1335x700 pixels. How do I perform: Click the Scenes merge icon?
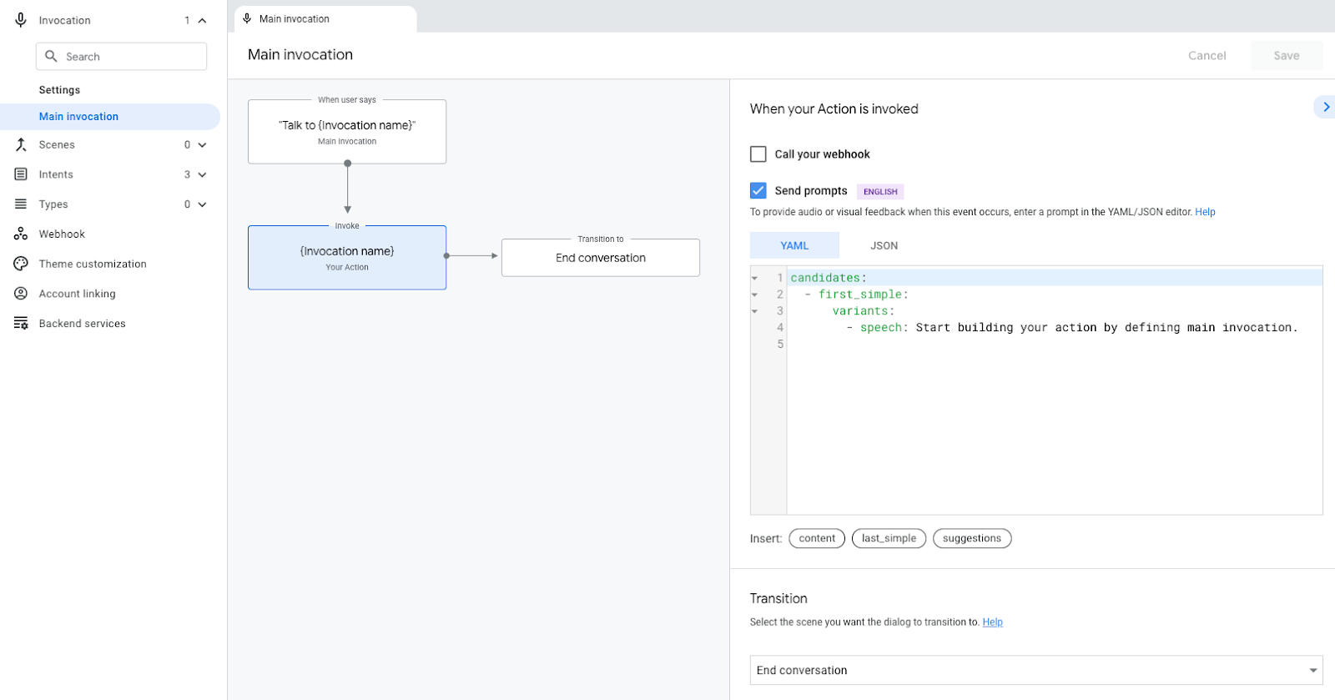pos(21,144)
